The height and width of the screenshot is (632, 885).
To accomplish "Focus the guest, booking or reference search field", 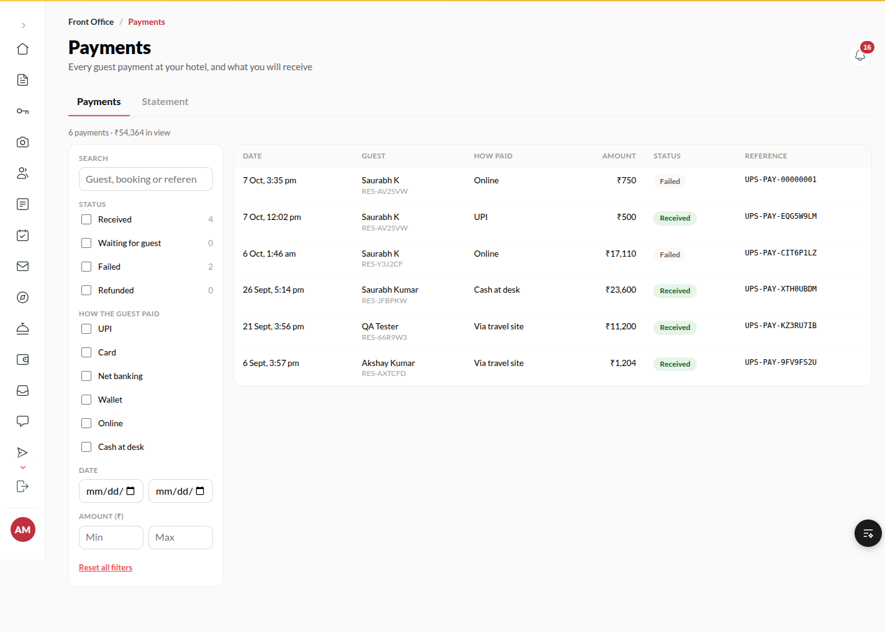I will (x=146, y=179).
